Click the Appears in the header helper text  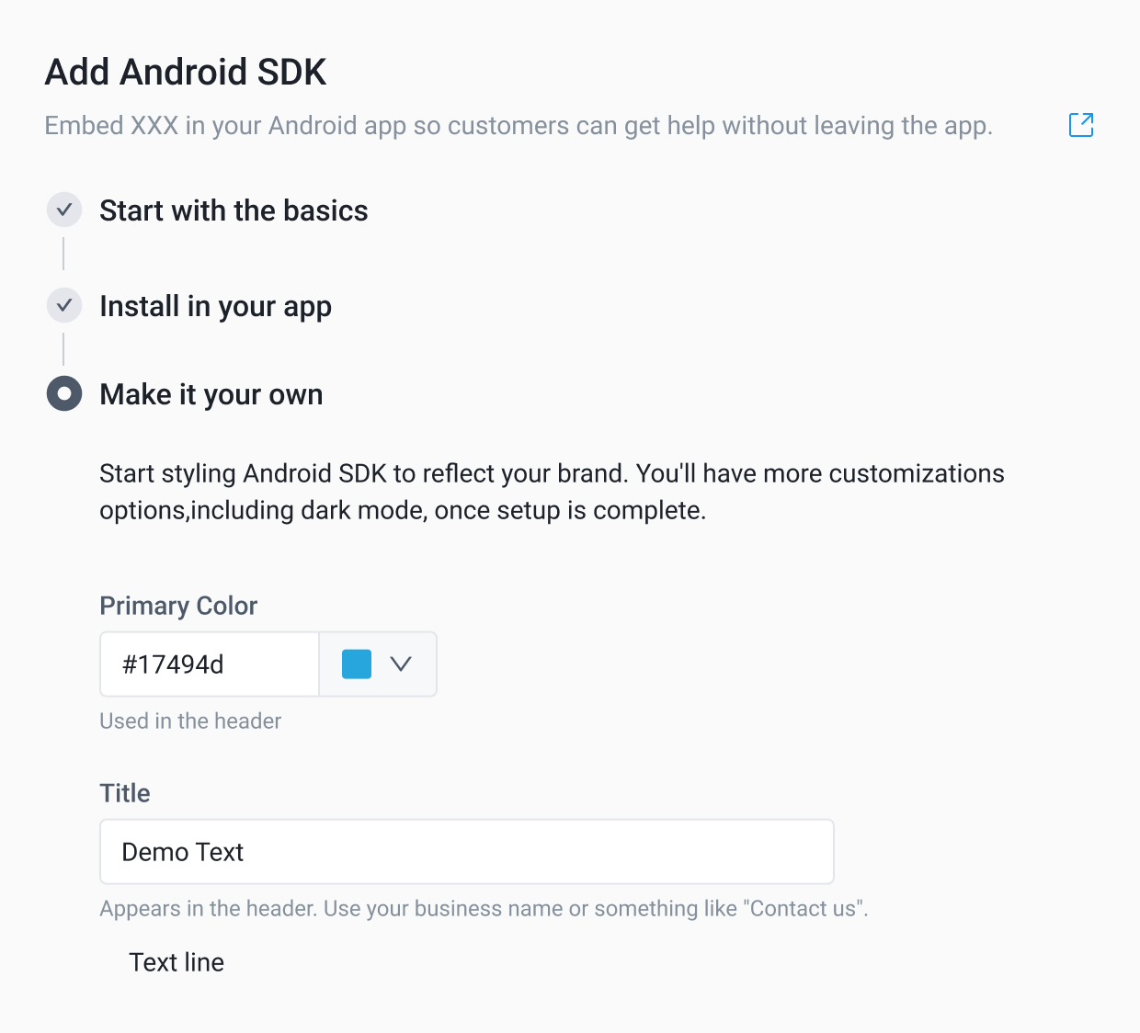tap(484, 909)
